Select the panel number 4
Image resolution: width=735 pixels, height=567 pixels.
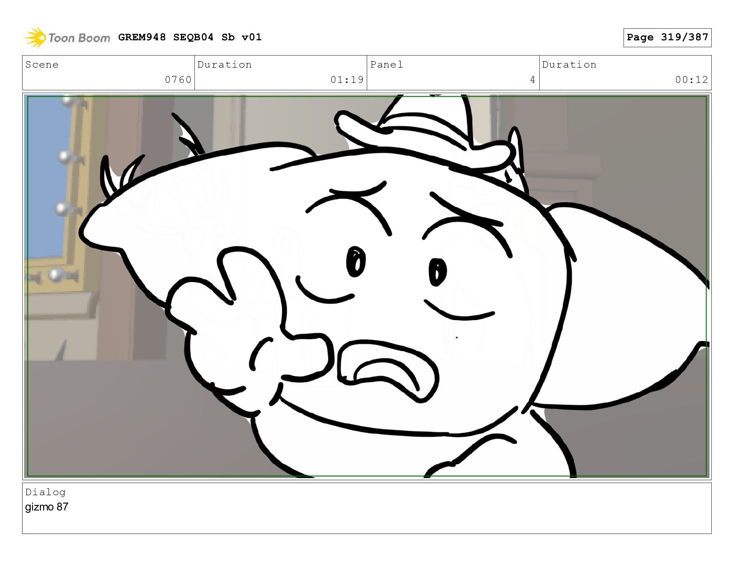tap(533, 80)
